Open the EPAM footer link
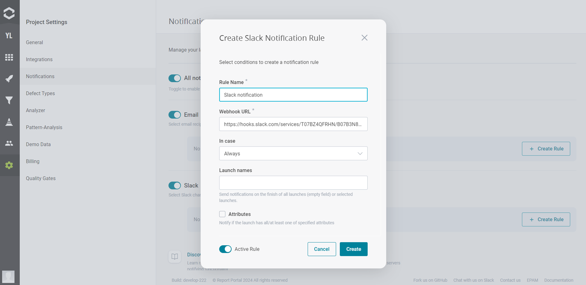 click(532, 280)
